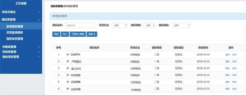The image size is (246, 95).
Task: Click the 搜索 button
Action: (56, 34)
